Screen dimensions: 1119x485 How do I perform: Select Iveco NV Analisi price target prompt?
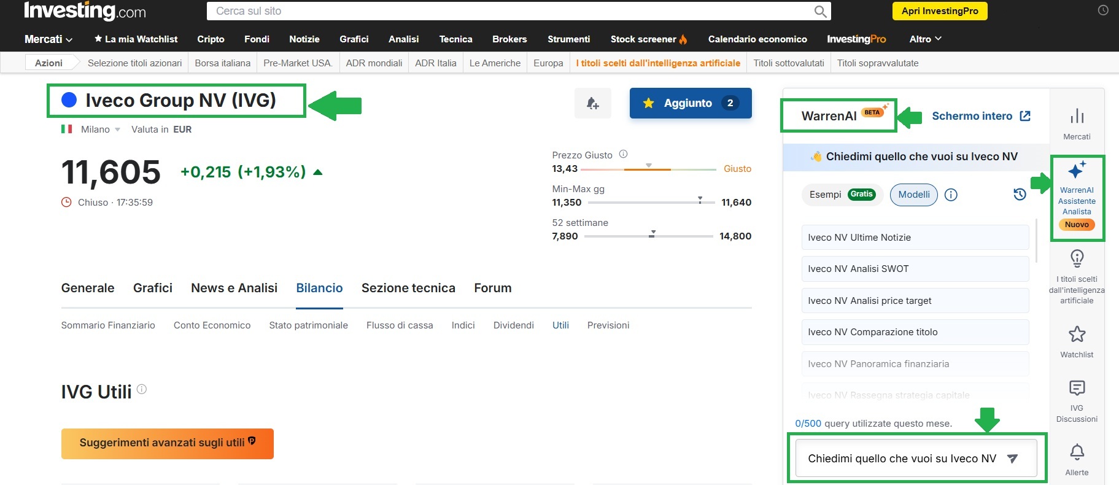pyautogui.click(x=915, y=301)
